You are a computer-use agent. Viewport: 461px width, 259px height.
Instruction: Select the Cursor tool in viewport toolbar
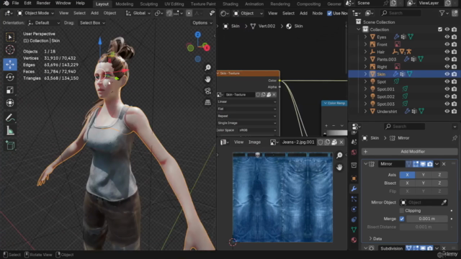pyautogui.click(x=10, y=50)
